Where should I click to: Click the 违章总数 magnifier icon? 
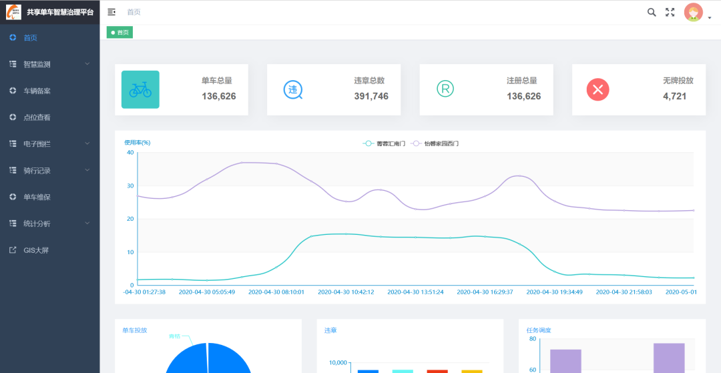293,89
